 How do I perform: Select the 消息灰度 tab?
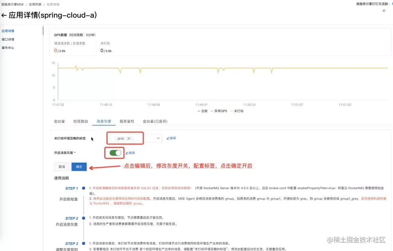[x=104, y=121]
